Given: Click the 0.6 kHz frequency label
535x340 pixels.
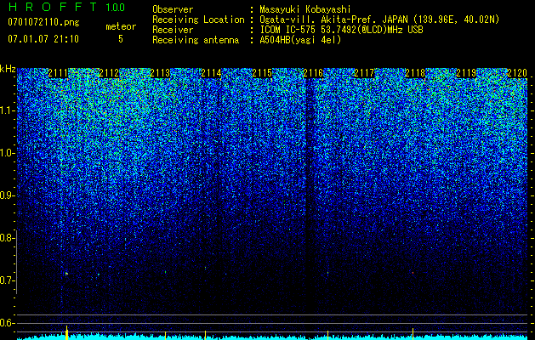Looking at the screenshot, I should coord(6,323).
